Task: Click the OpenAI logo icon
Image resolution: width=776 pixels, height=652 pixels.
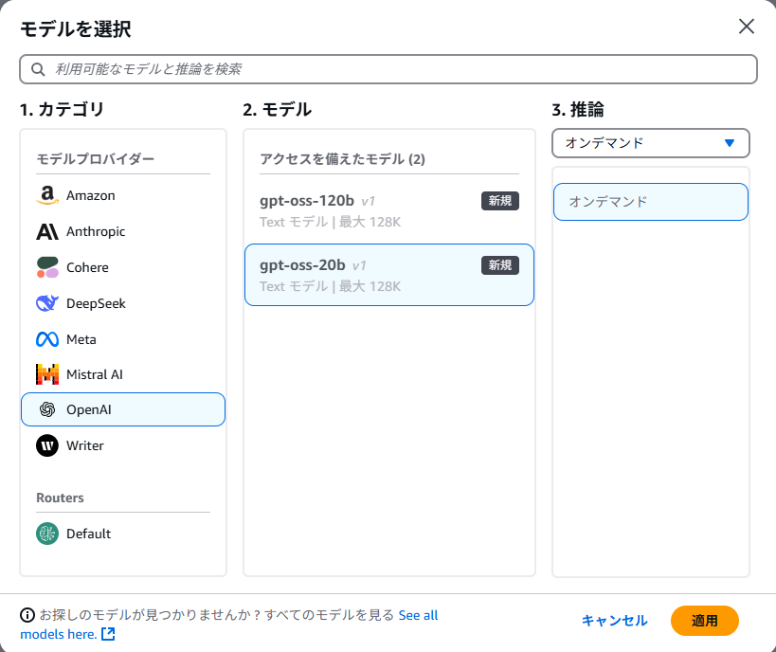Action: [x=47, y=409]
